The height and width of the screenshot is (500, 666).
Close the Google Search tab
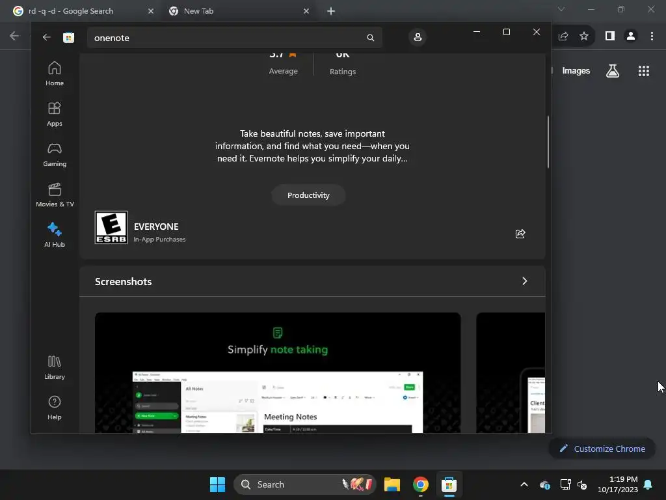[150, 11]
